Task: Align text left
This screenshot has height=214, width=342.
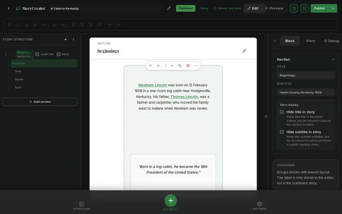Action: [x=73, y=25]
